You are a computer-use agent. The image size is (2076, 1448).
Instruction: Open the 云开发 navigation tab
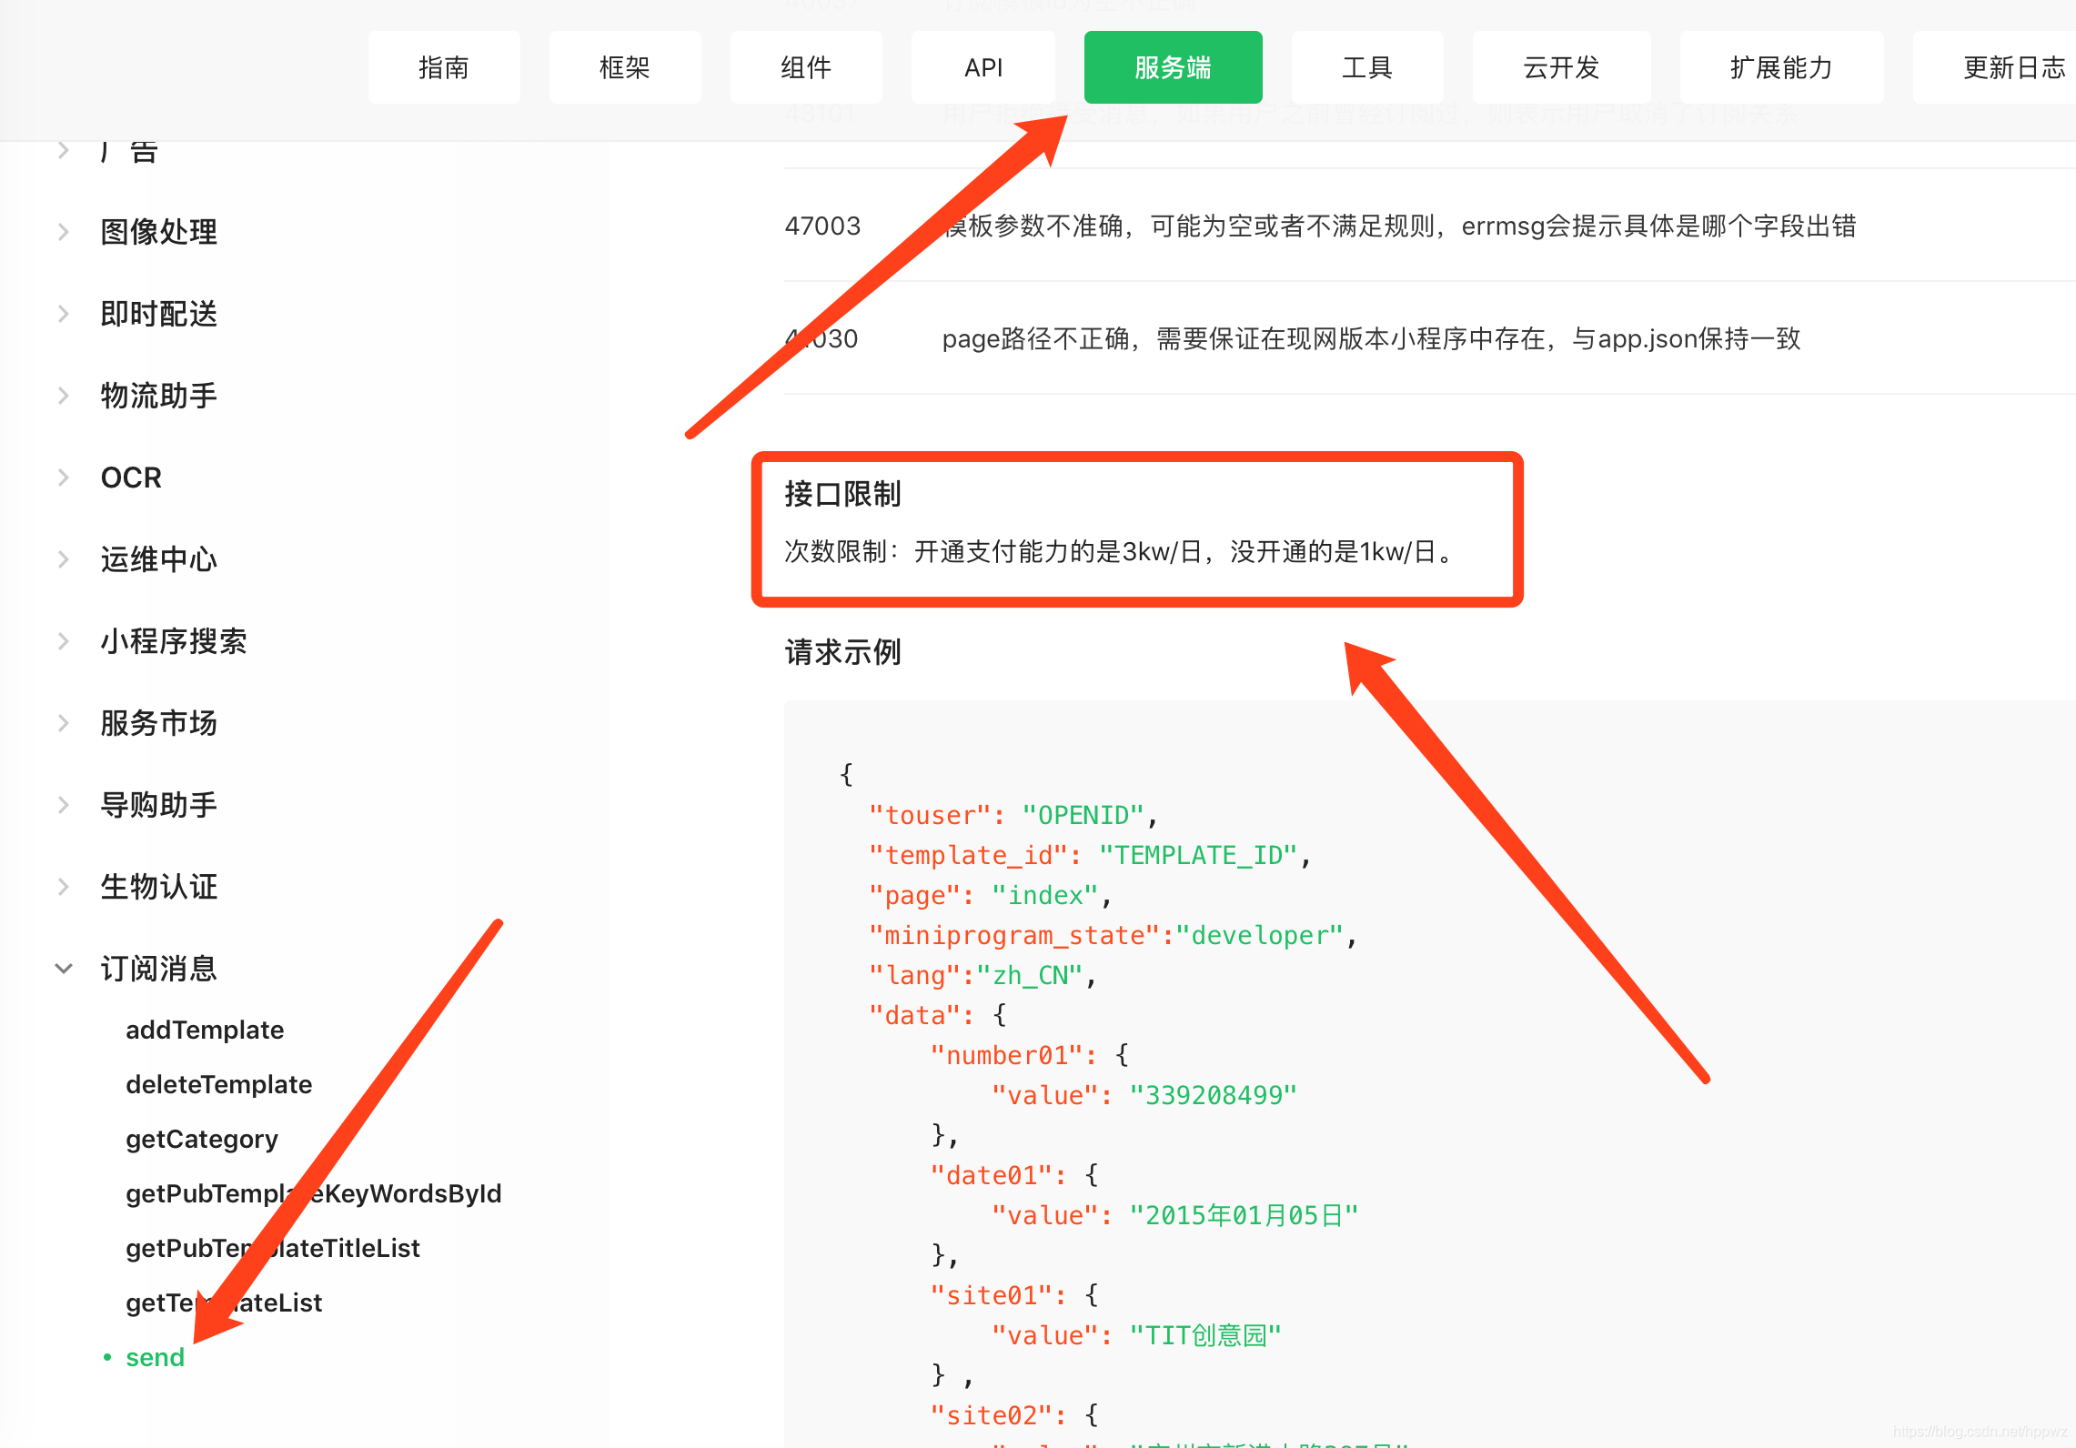1560,67
